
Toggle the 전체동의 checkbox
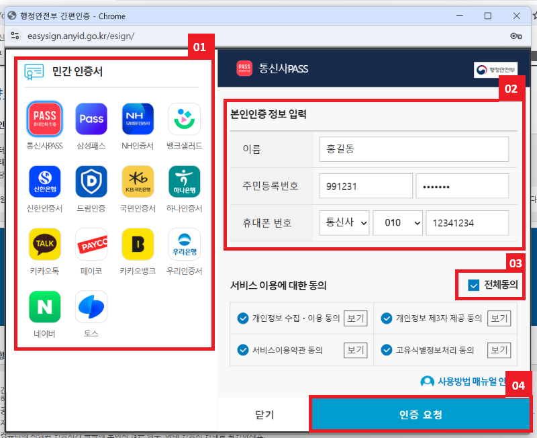(473, 285)
